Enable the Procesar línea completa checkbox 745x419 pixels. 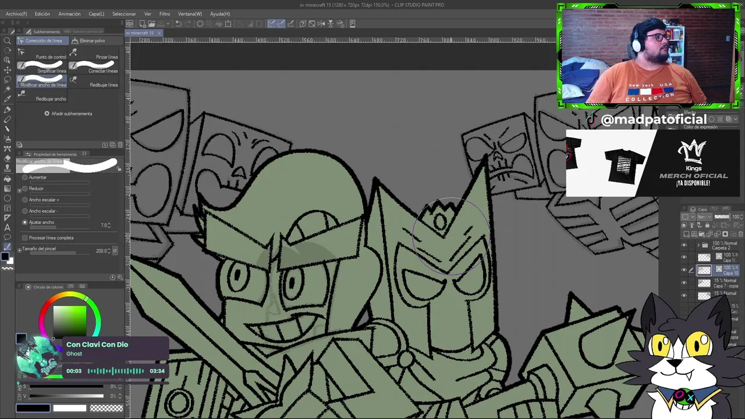tap(24, 237)
